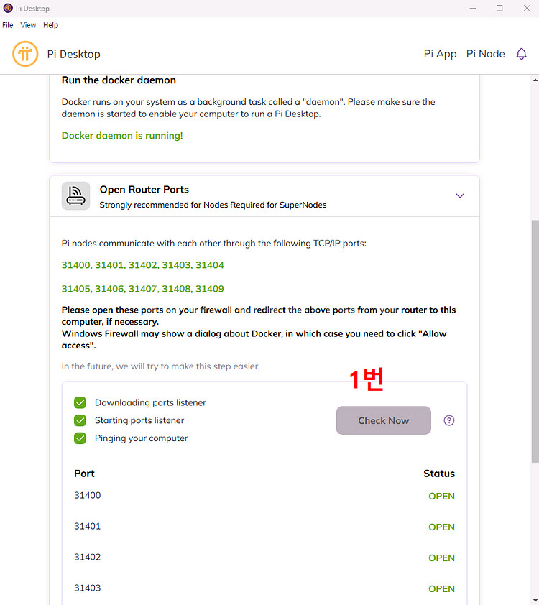The image size is (539, 605).
Task: Click the Pi Desktop logo icon
Action: tap(25, 54)
